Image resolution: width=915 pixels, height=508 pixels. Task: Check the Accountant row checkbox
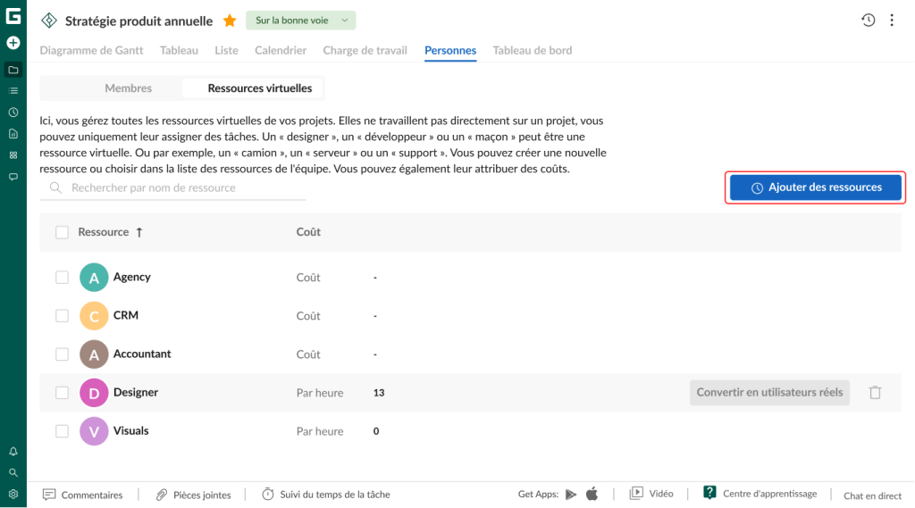[62, 354]
